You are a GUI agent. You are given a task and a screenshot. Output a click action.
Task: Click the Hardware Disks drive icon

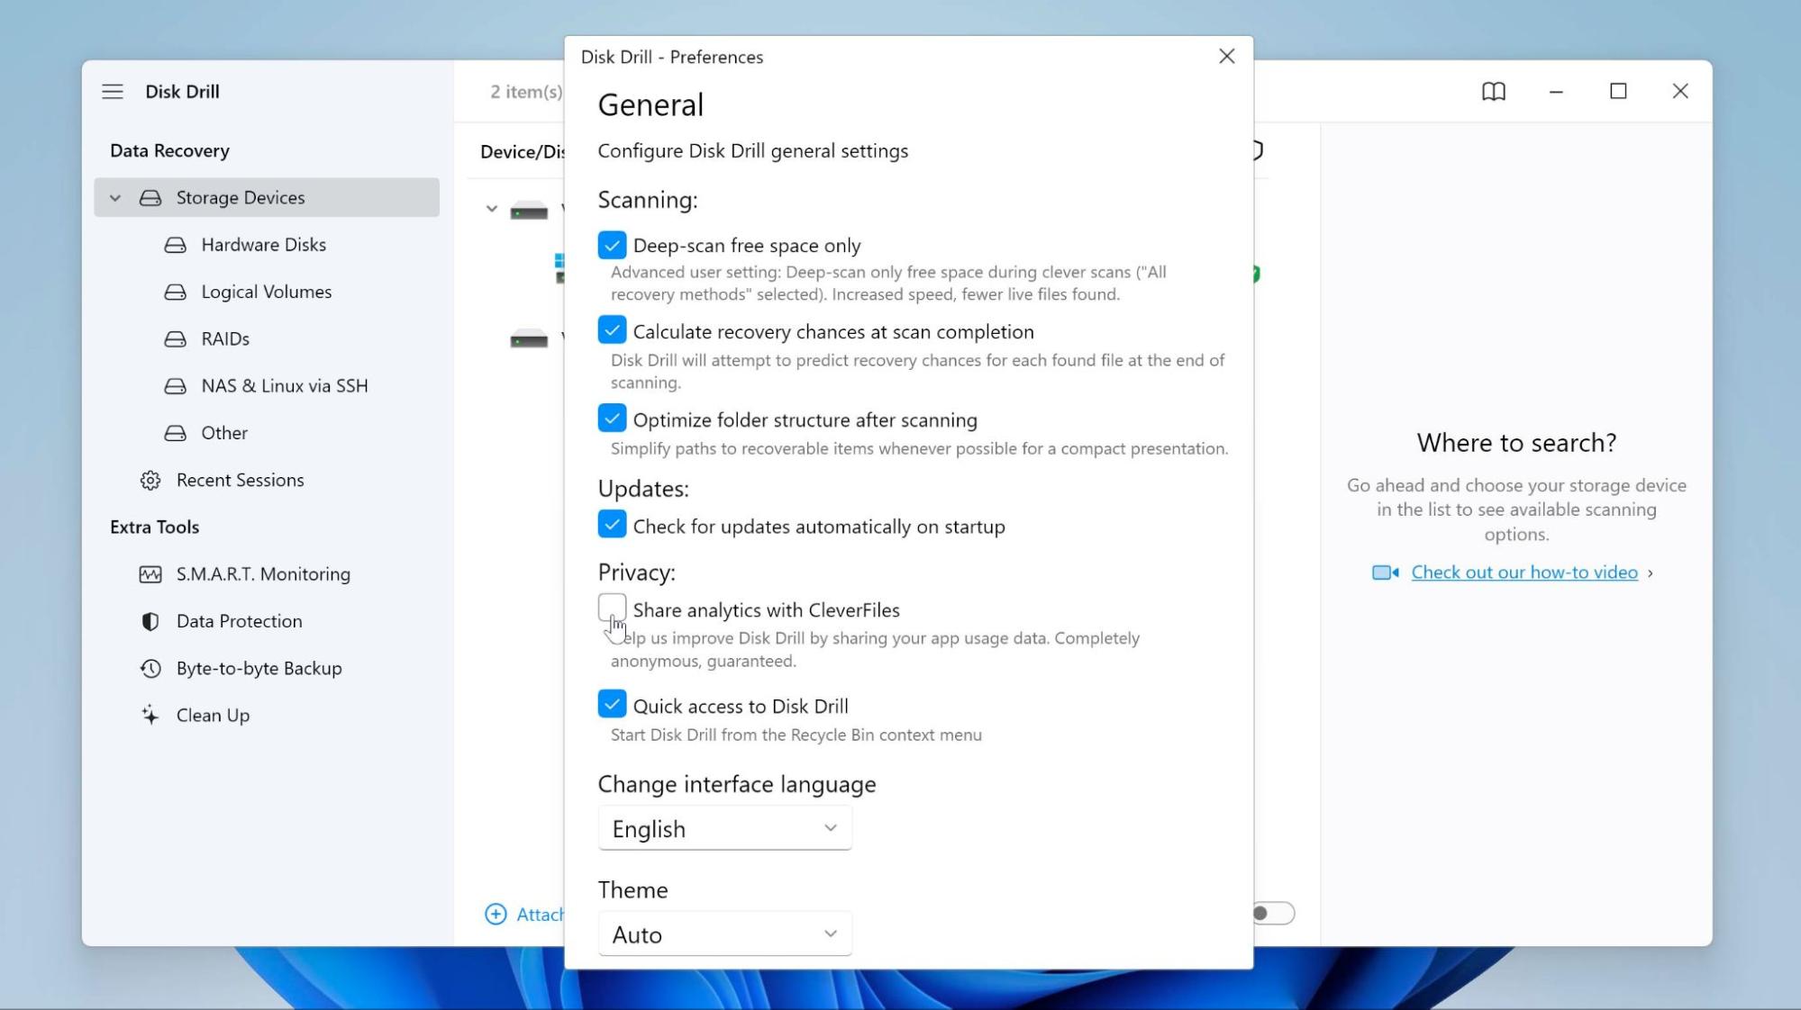176,245
